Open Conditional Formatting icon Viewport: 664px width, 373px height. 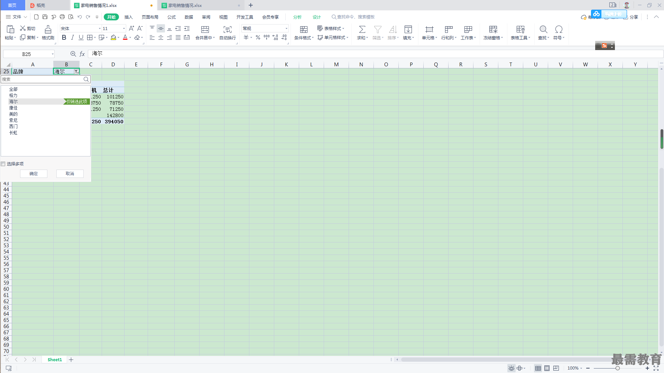pos(304,30)
